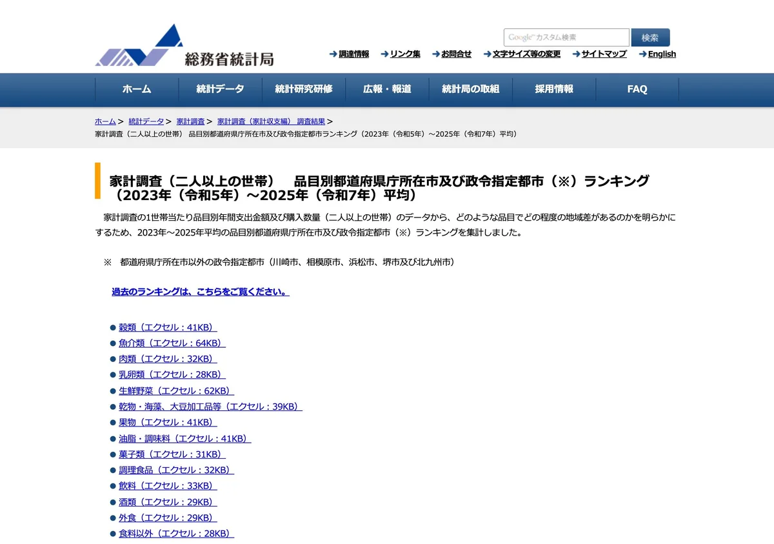Select the 統計データ navigation tab
This screenshot has width=774, height=544.
click(x=220, y=89)
